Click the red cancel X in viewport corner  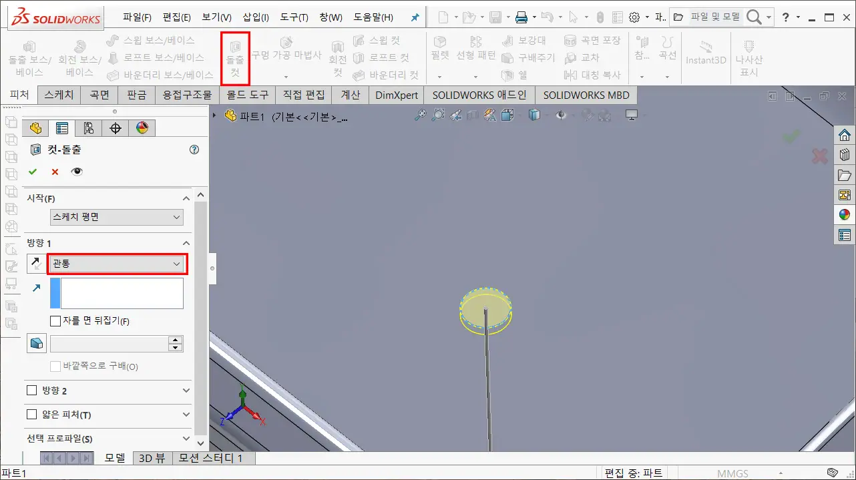point(820,156)
